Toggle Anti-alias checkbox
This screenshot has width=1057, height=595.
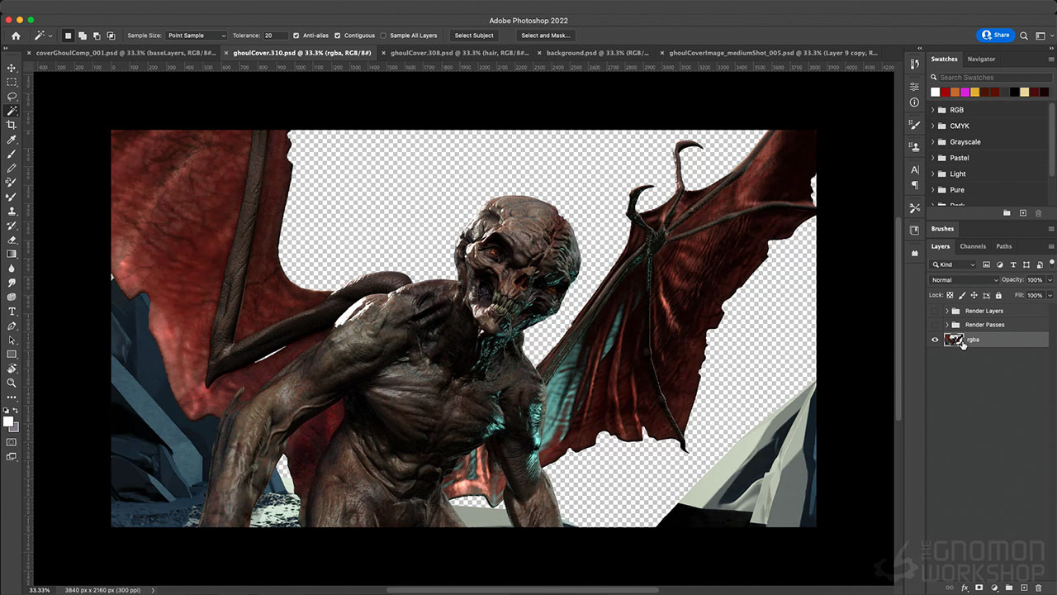pyautogui.click(x=296, y=36)
